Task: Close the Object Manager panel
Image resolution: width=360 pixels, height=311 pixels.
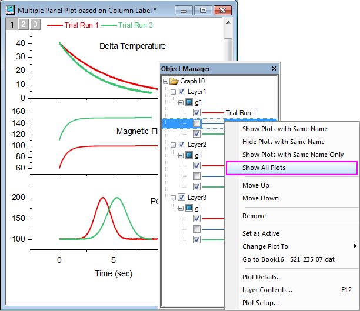Action: click(274, 69)
